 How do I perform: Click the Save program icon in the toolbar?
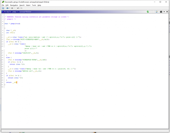(3, 8)
